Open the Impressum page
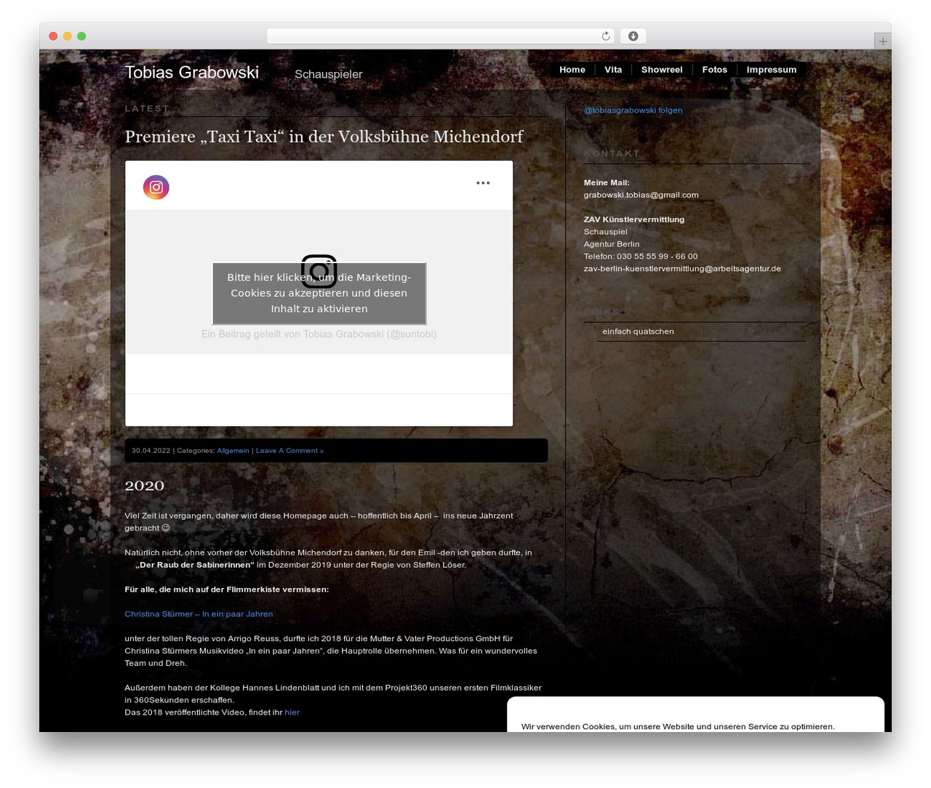This screenshot has height=788, width=931. tap(772, 70)
